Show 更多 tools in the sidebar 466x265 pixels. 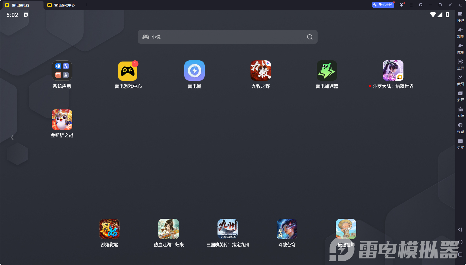pyautogui.click(x=460, y=144)
